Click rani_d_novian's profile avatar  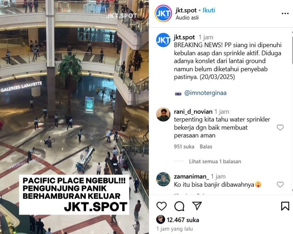click(163, 115)
